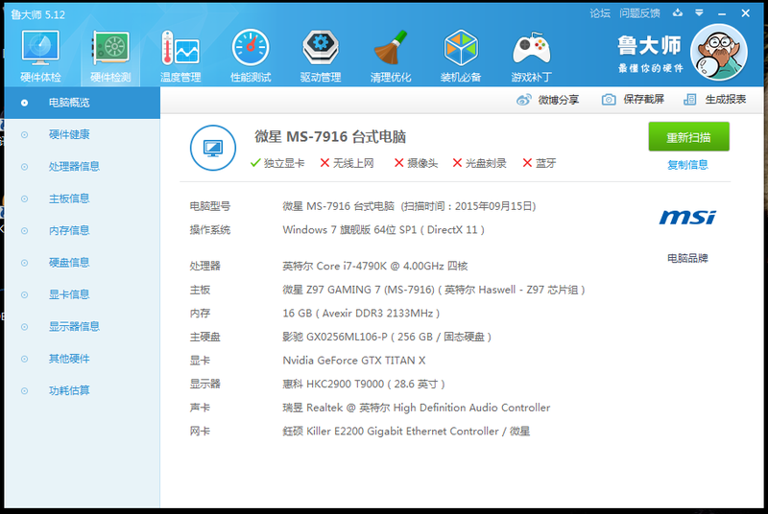The image size is (768, 514).
Task: Click the Realtek High Definition Audio value
Action: point(417,408)
